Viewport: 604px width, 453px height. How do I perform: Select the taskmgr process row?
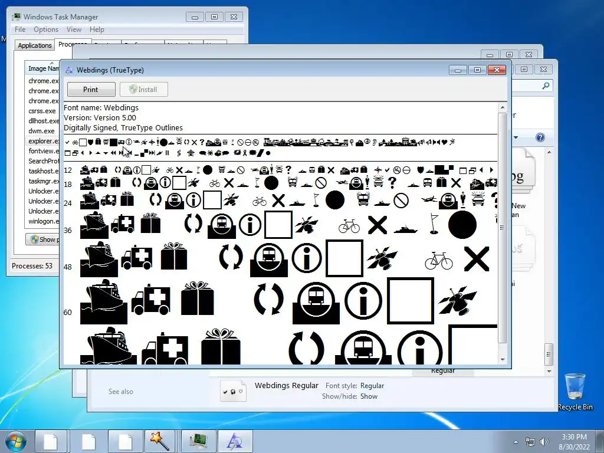43,181
